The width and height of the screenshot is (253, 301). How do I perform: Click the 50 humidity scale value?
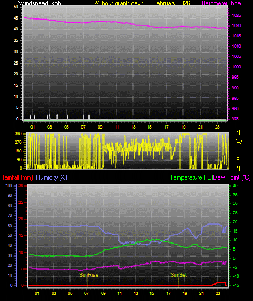pyautogui.click(x=10, y=235)
